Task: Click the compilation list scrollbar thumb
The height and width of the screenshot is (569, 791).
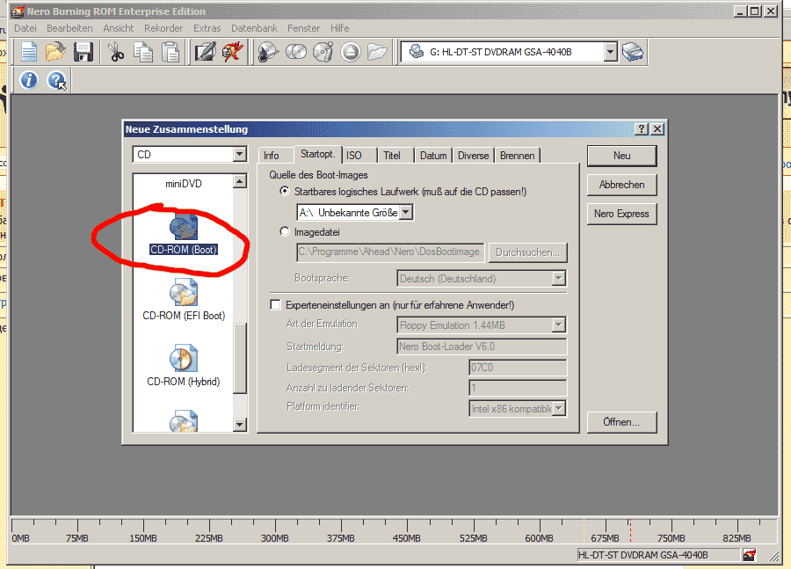Action: point(240,357)
